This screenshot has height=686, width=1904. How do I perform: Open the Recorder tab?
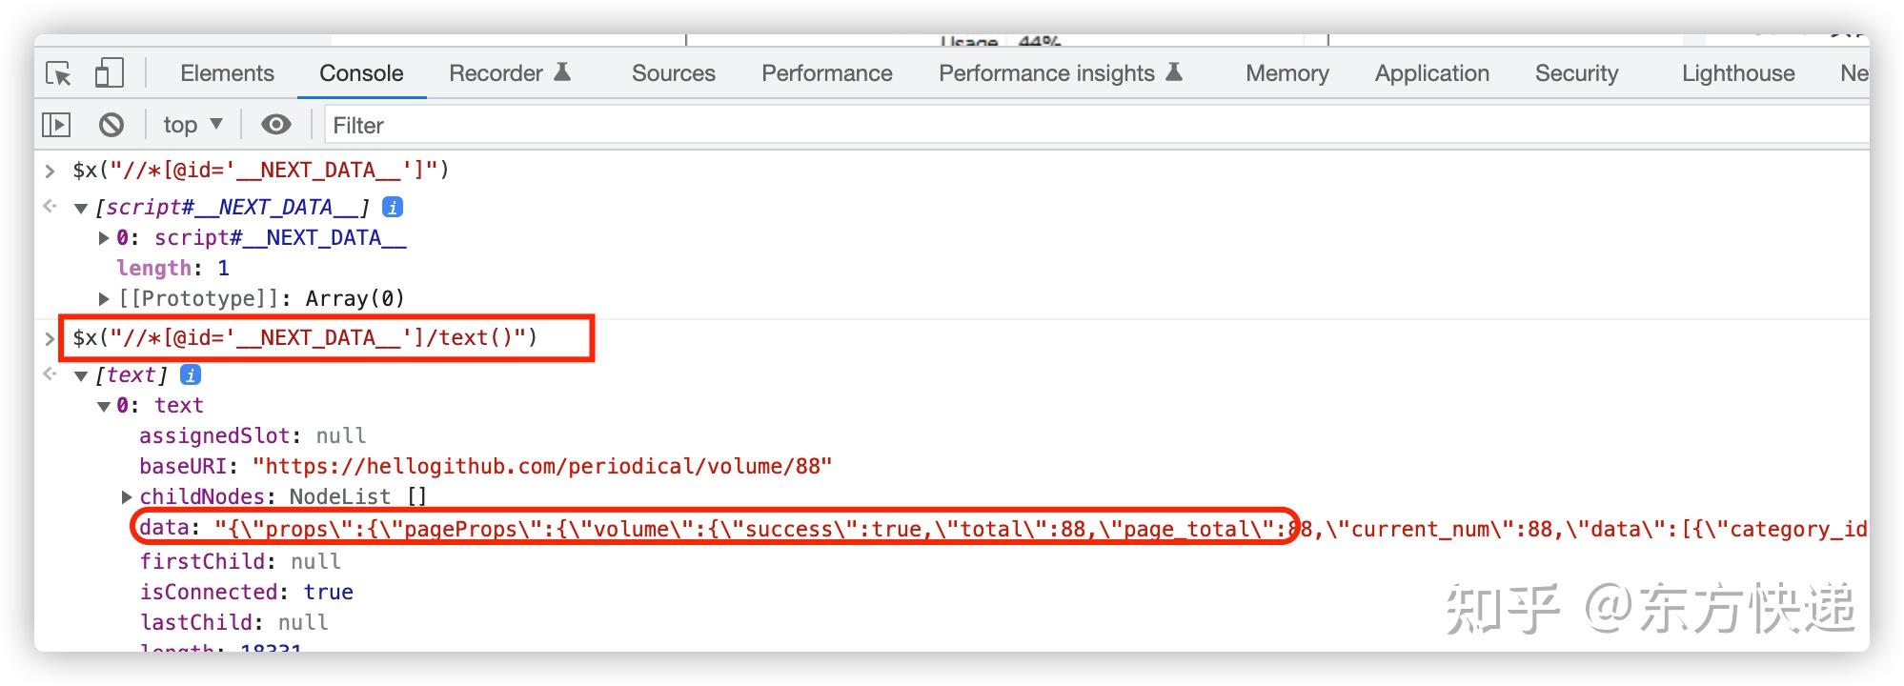click(x=510, y=73)
